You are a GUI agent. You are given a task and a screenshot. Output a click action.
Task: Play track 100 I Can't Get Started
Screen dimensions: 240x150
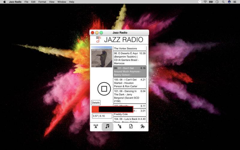point(130,83)
